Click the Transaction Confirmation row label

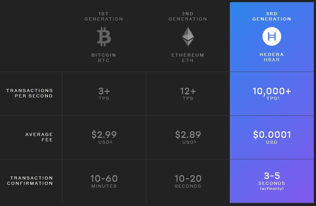[30, 180]
